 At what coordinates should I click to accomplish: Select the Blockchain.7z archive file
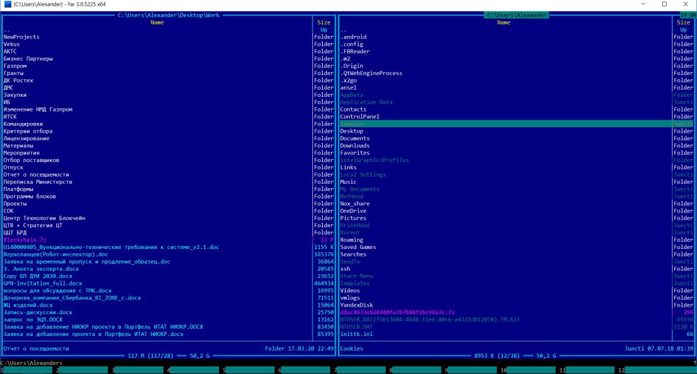[25, 240]
